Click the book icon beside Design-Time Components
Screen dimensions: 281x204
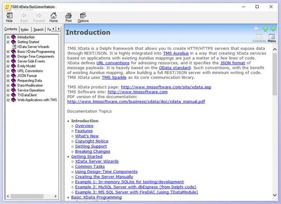[x=13, y=57]
